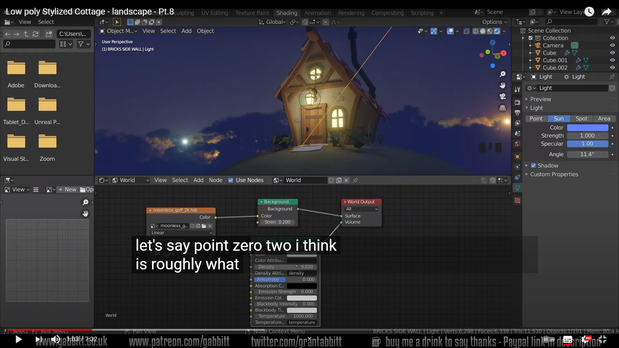Toggle camera view icon in the viewport
Screen dimensions: 619x348
503,96
